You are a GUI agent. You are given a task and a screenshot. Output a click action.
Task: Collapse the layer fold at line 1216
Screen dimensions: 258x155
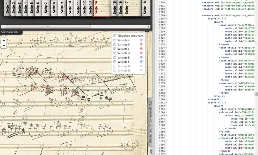(x=166, y=22)
